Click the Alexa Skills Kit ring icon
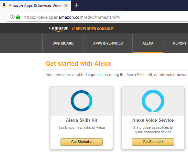This screenshot has width=188, height=152. pyautogui.click(x=82, y=101)
